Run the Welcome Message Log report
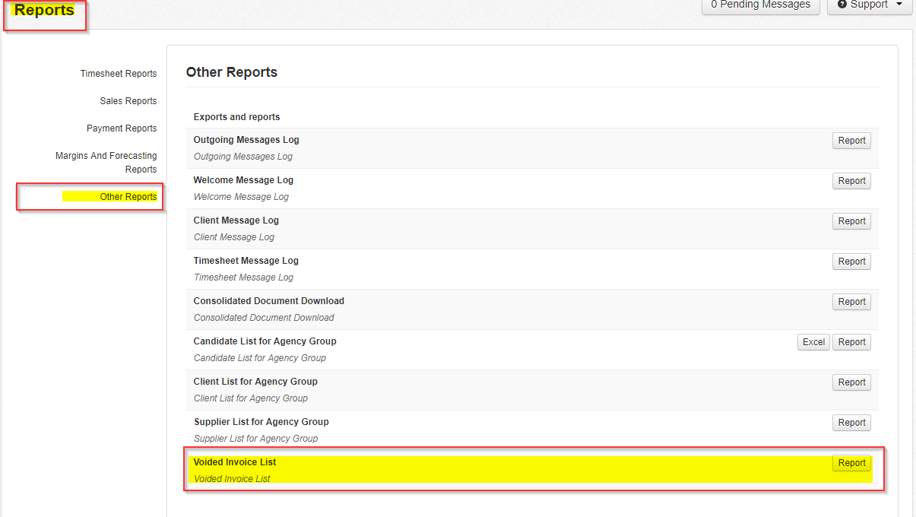The width and height of the screenshot is (916, 517). pos(851,181)
